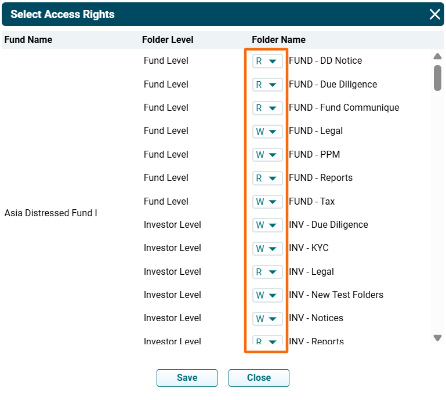
Task: Open the FUND - Tax rights dropdown
Action: 267,202
